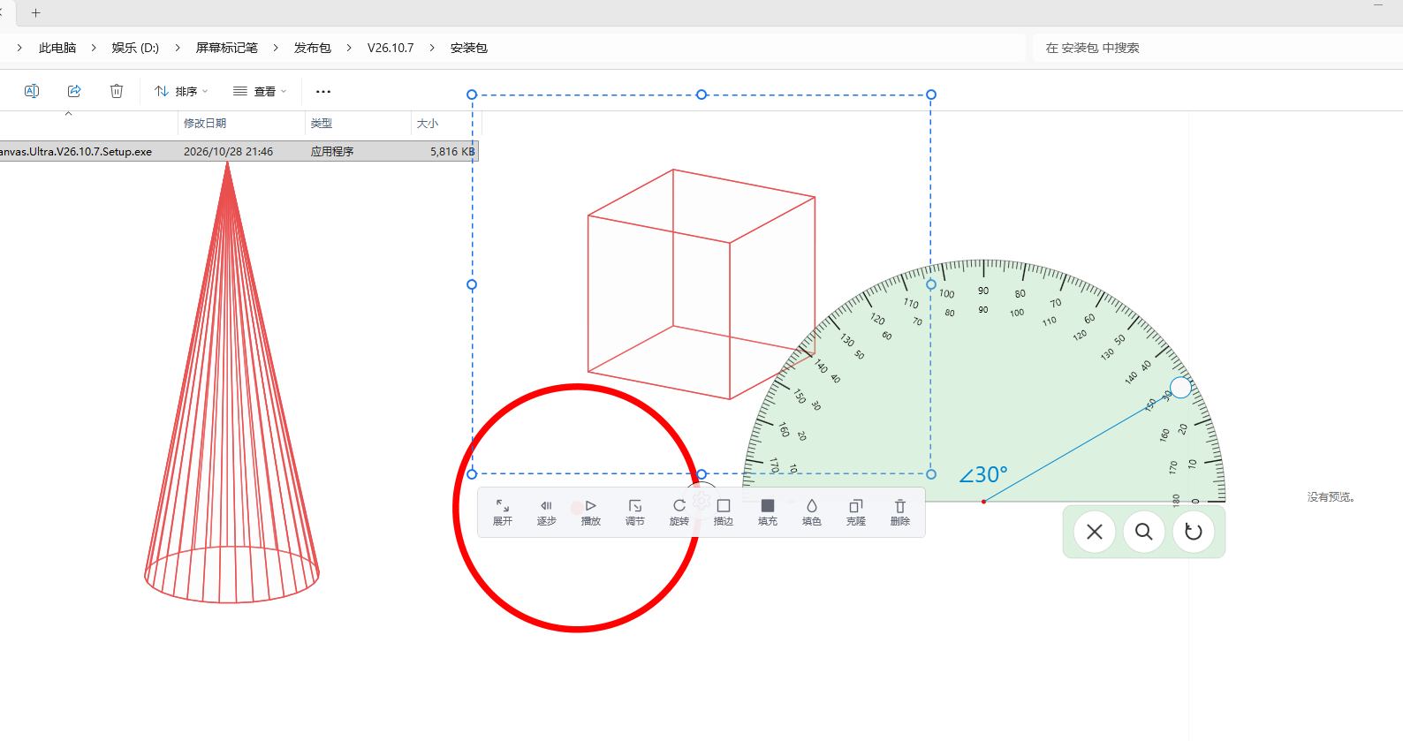Click the 逐步 step-by-step icon
This screenshot has height=741, width=1403.
547,512
